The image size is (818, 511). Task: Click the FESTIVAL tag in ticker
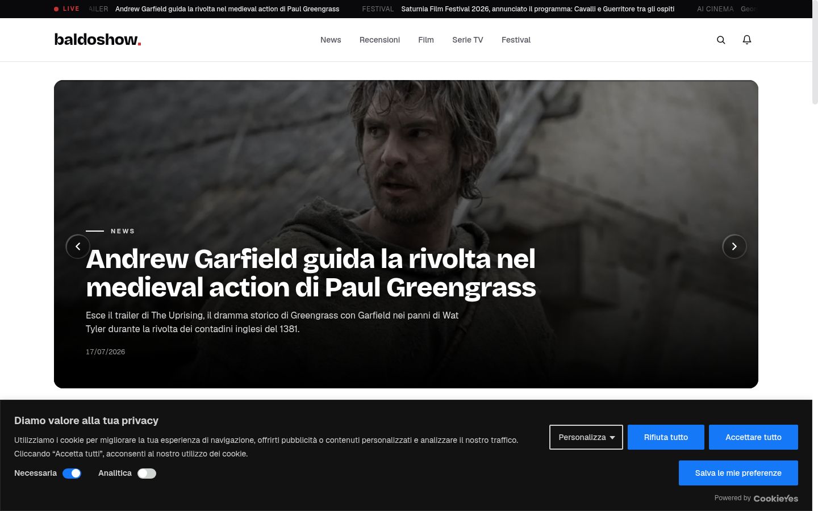point(378,9)
